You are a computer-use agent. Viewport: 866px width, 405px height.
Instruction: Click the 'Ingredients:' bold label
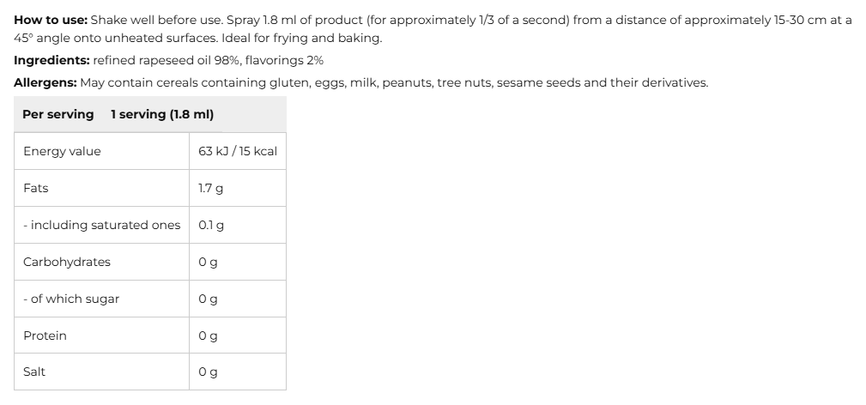(x=51, y=61)
